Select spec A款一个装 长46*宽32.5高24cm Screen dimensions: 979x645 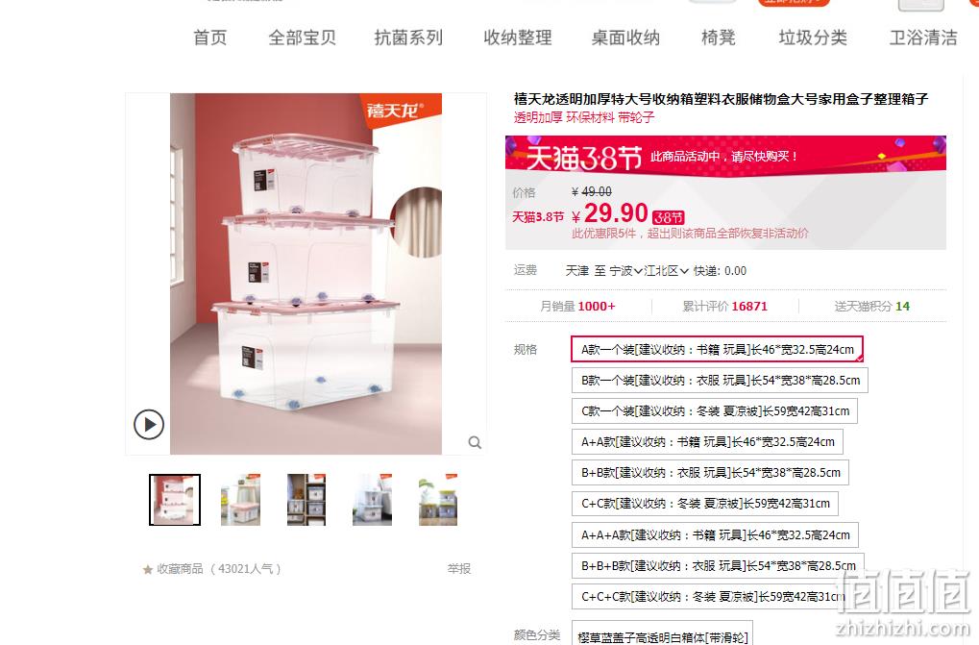click(717, 350)
